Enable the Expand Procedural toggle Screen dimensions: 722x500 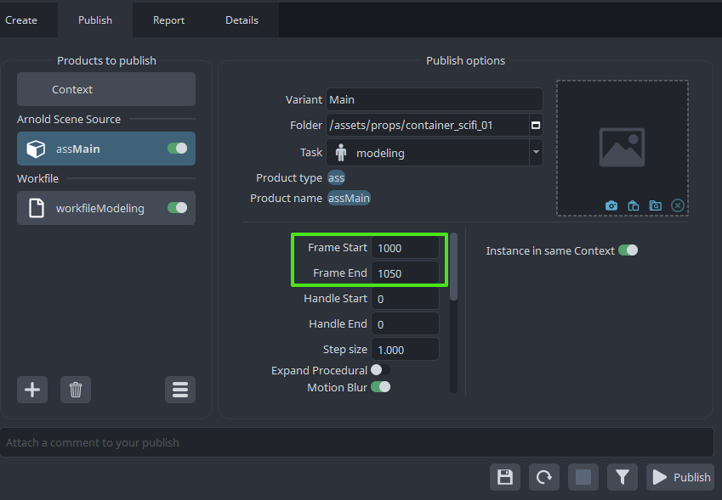pos(380,370)
